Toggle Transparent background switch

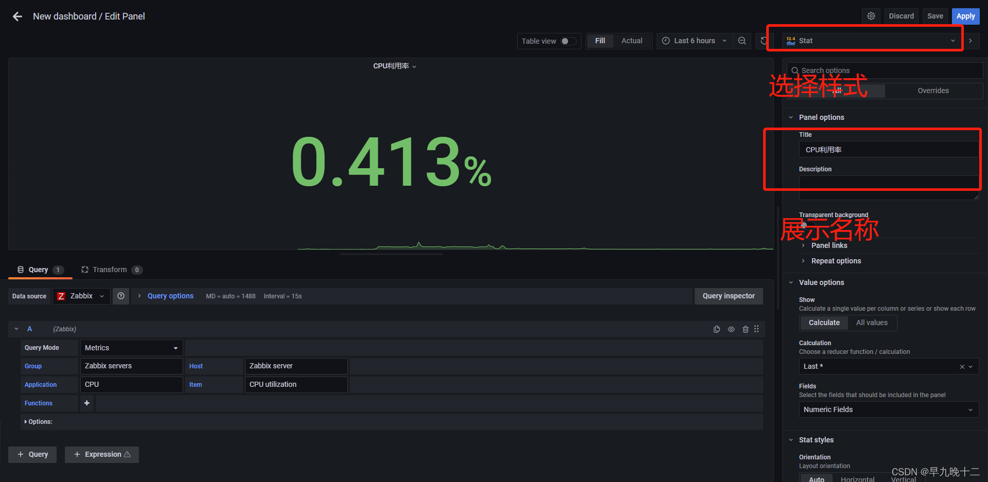[806, 225]
